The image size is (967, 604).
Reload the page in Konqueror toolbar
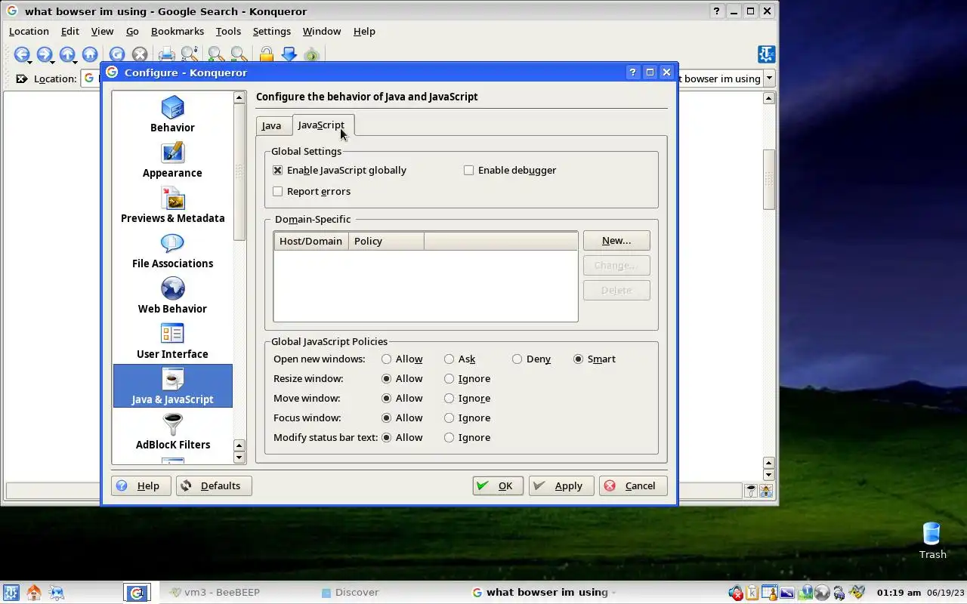[116, 54]
